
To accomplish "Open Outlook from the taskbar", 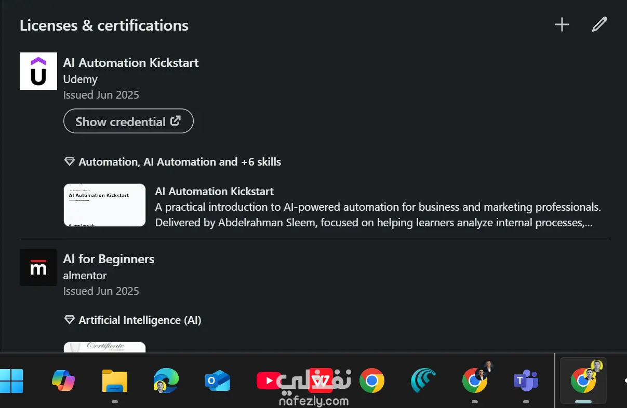I will pyautogui.click(x=218, y=382).
